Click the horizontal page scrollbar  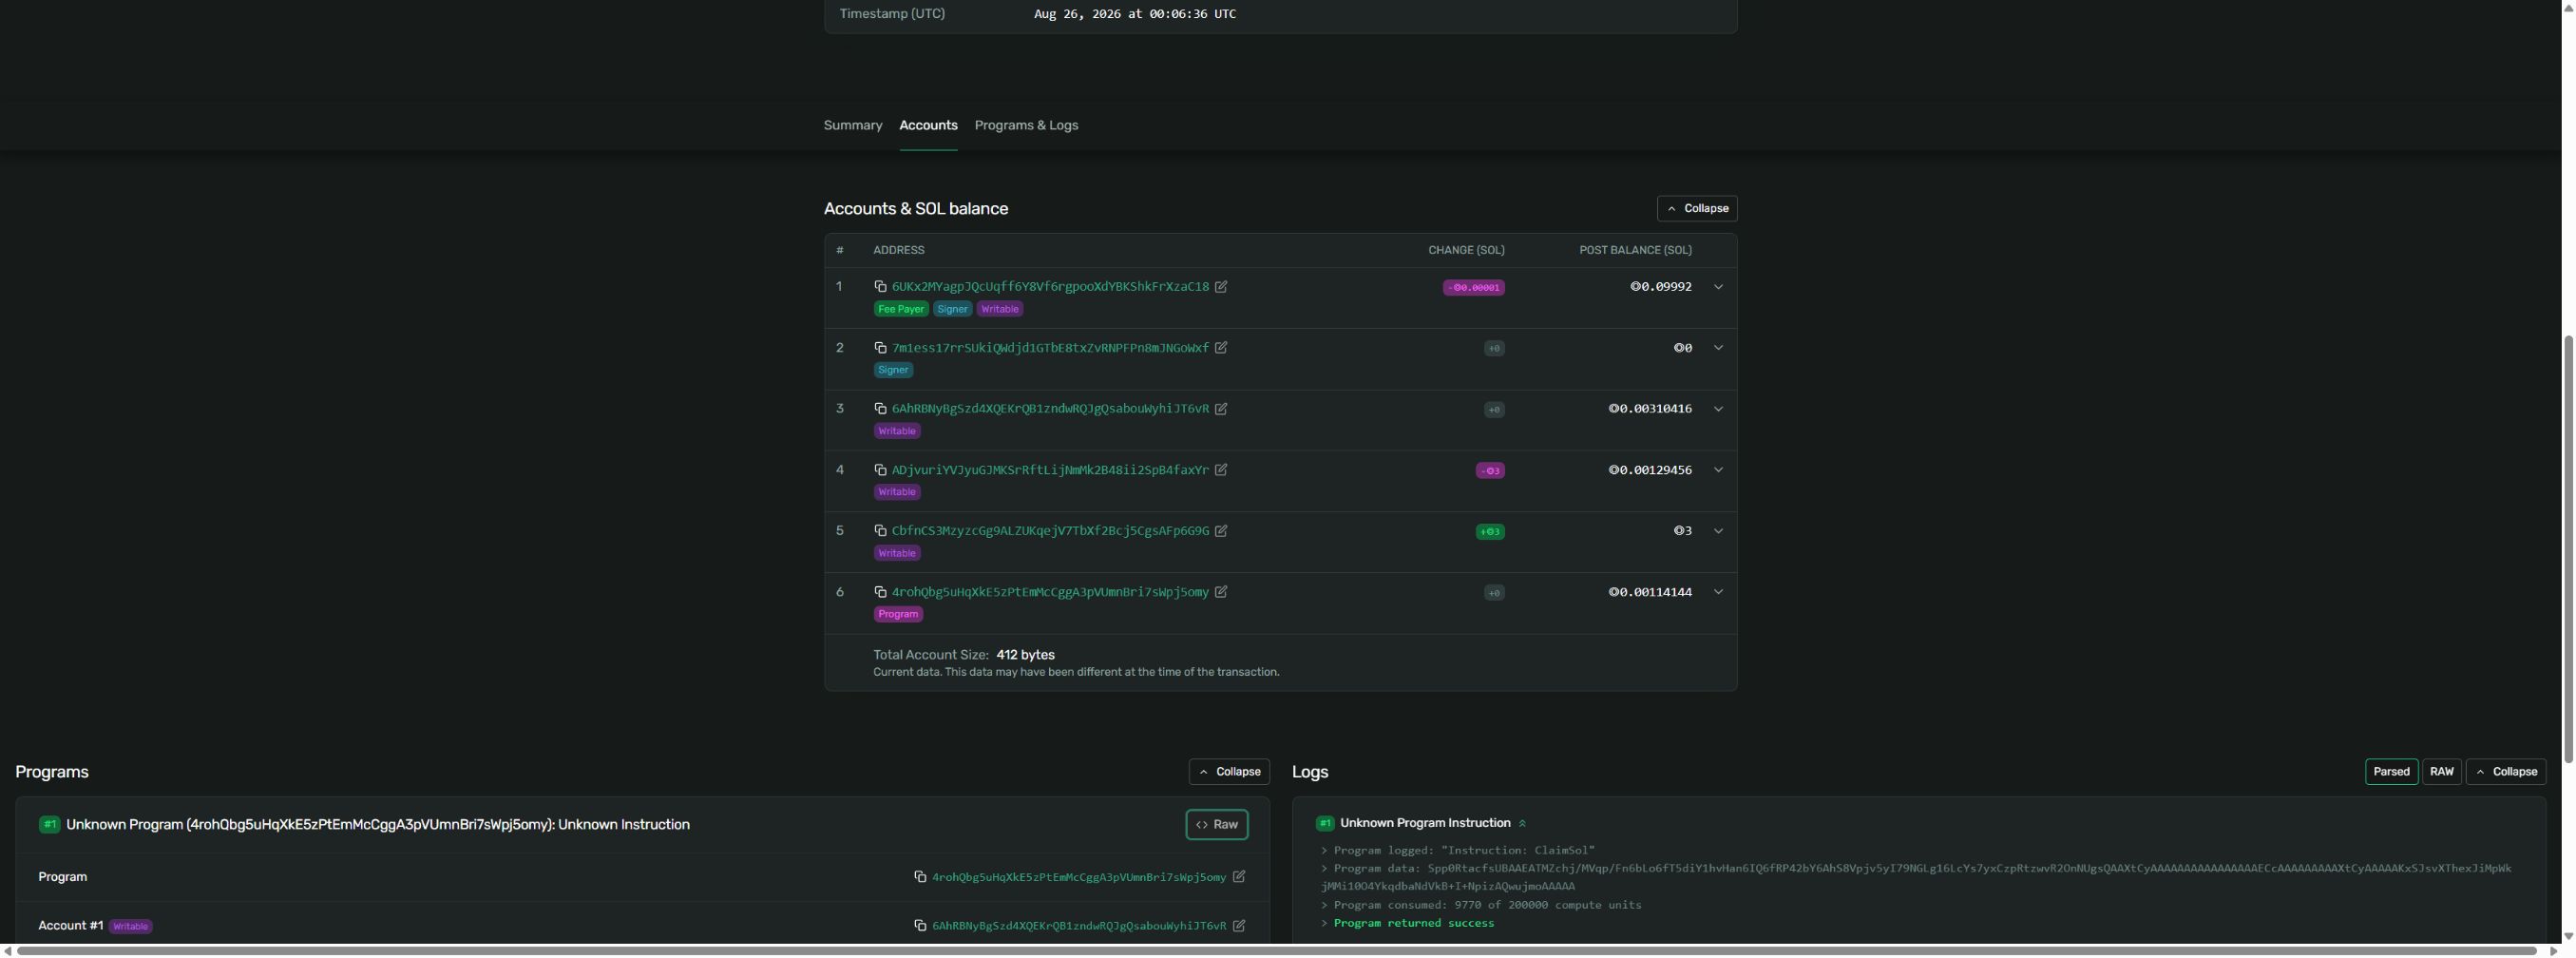(1276, 951)
